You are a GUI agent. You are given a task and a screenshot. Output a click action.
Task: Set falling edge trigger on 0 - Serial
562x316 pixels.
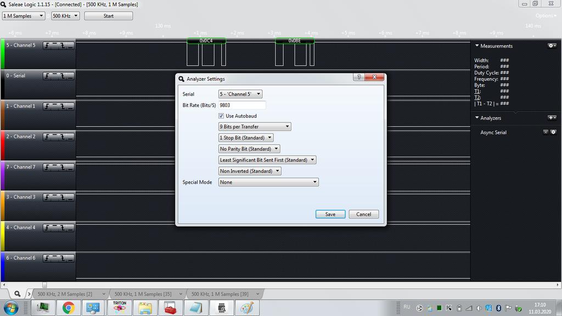coord(63,76)
